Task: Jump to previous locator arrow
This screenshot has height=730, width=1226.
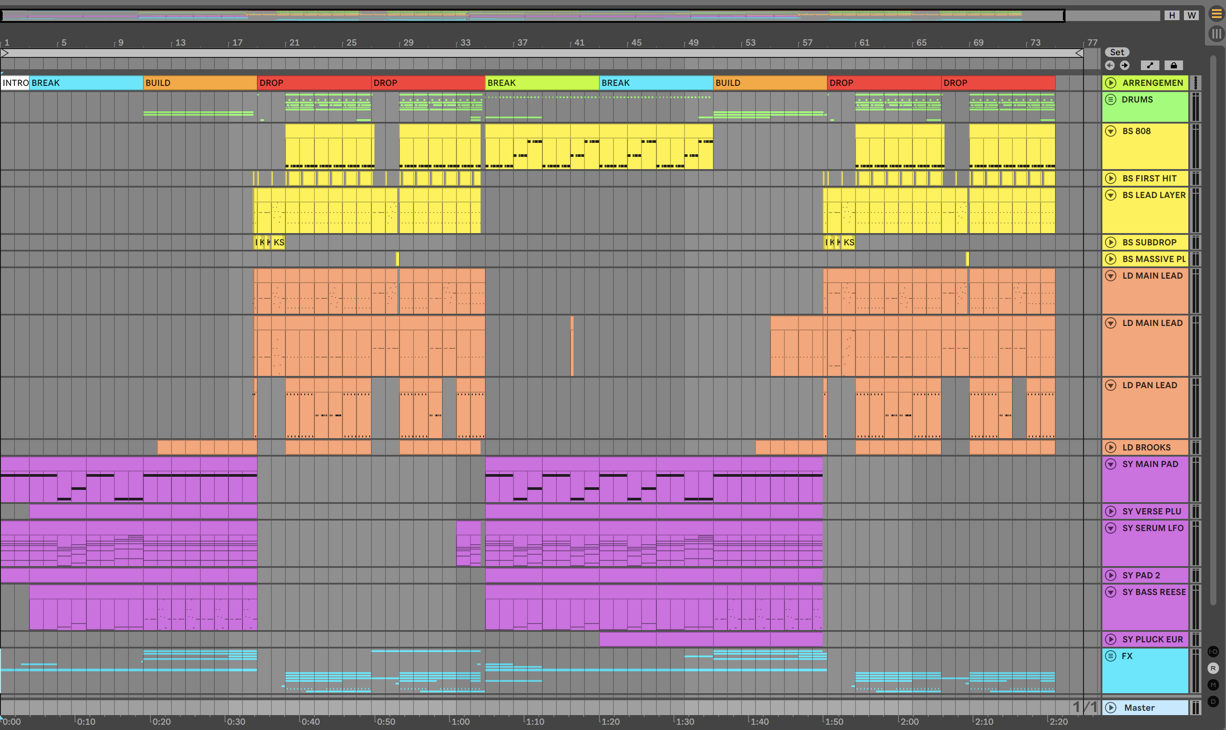Action: coord(1110,65)
